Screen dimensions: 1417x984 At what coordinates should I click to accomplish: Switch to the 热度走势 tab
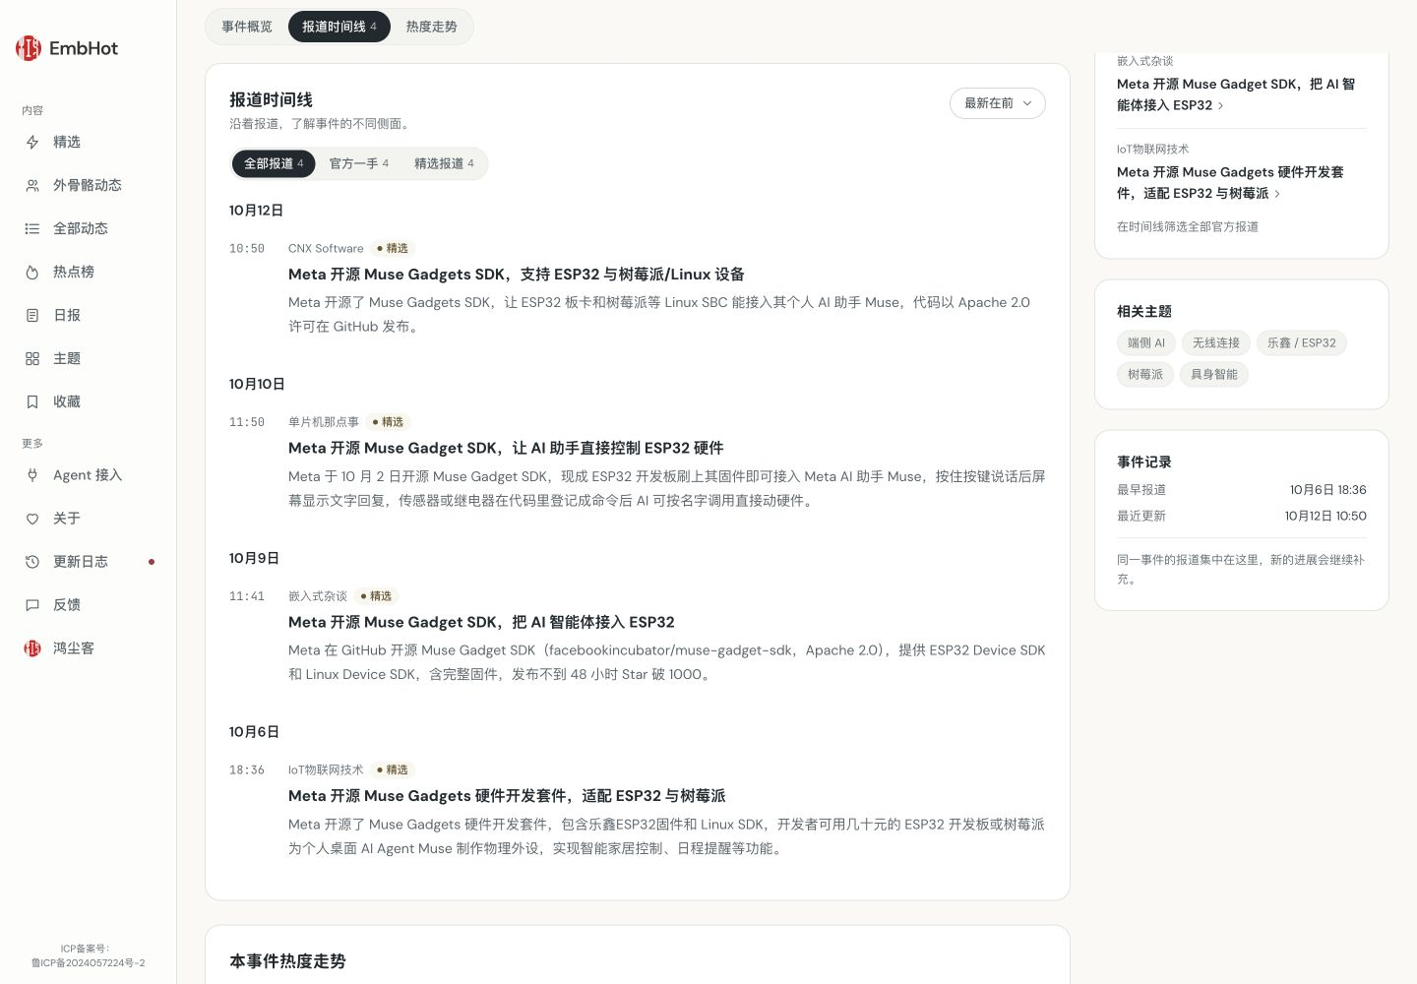[432, 27]
